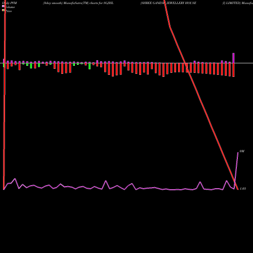The height and width of the screenshot is (253, 253).
Task: Click the '(I) LIMITED) Munafa' header text
Action: tap(237, 3)
